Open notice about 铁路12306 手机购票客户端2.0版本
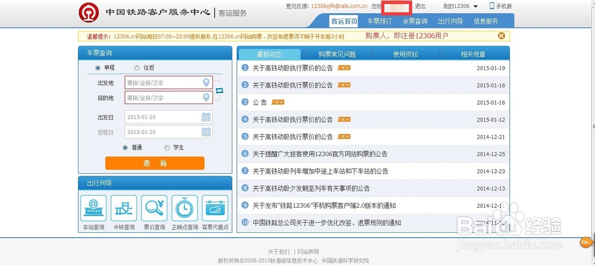 (x=324, y=205)
